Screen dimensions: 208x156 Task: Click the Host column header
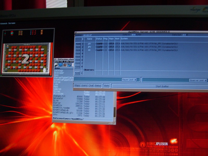coord(117,39)
